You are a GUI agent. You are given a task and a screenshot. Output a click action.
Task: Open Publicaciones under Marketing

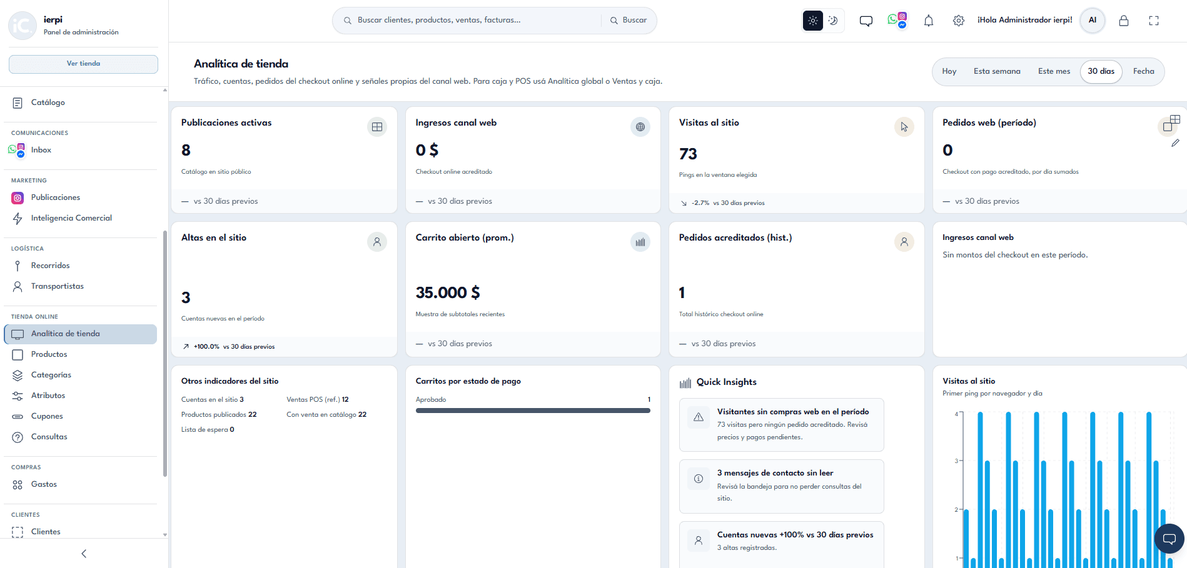pyautogui.click(x=81, y=197)
